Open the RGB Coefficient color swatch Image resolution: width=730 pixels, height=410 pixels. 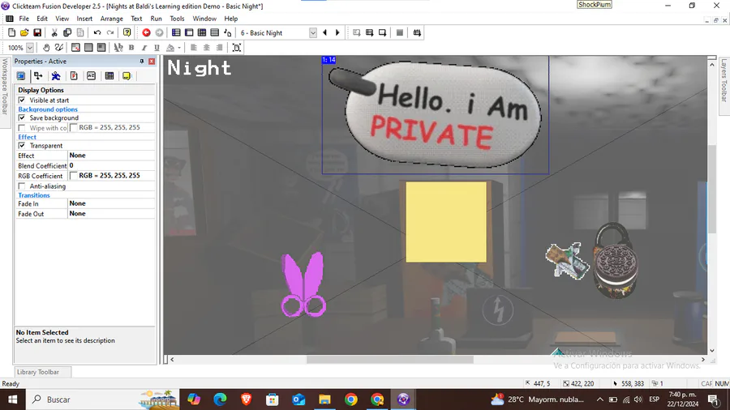click(x=73, y=175)
